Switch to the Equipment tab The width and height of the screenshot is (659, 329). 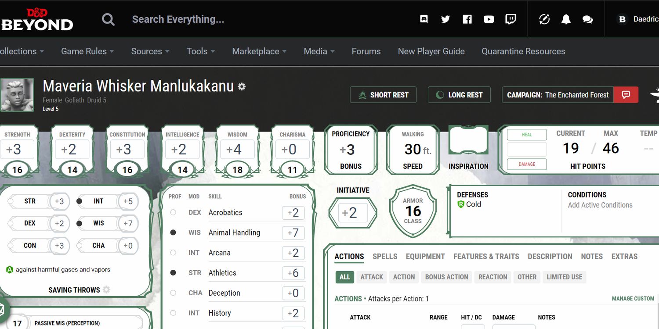(425, 257)
